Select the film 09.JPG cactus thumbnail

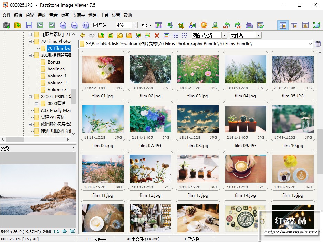coord(245,119)
